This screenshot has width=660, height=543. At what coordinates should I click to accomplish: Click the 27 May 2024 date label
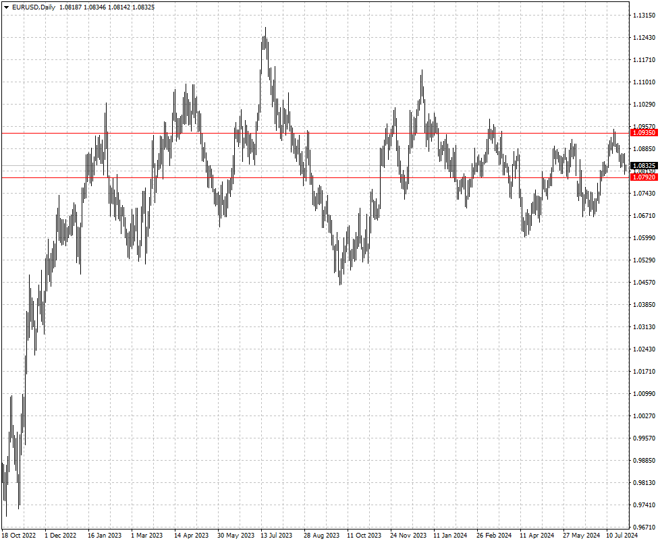[581, 536]
